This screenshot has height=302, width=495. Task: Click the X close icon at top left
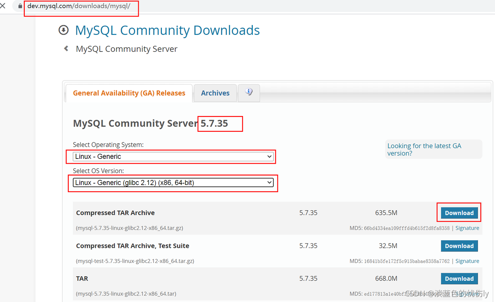(x=3, y=6)
